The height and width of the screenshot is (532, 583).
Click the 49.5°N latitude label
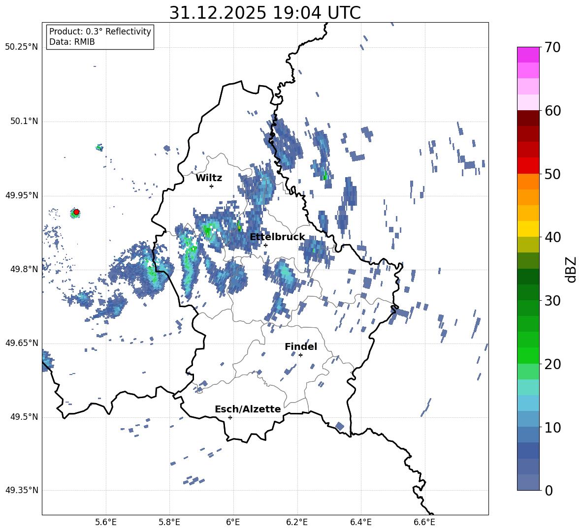click(x=24, y=417)
